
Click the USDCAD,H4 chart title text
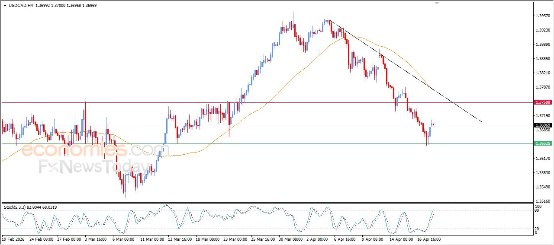click(x=21, y=6)
